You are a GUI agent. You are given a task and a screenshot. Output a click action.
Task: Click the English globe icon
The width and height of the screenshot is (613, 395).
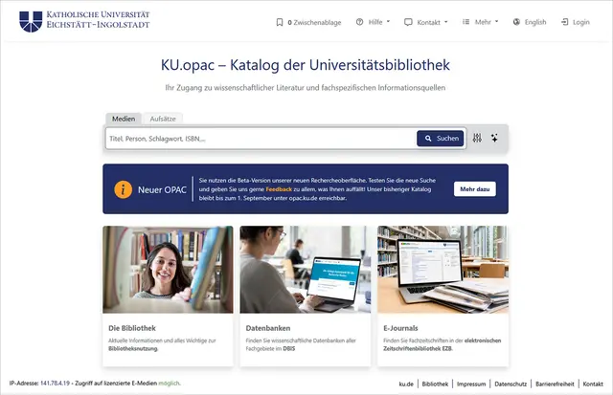pos(516,22)
